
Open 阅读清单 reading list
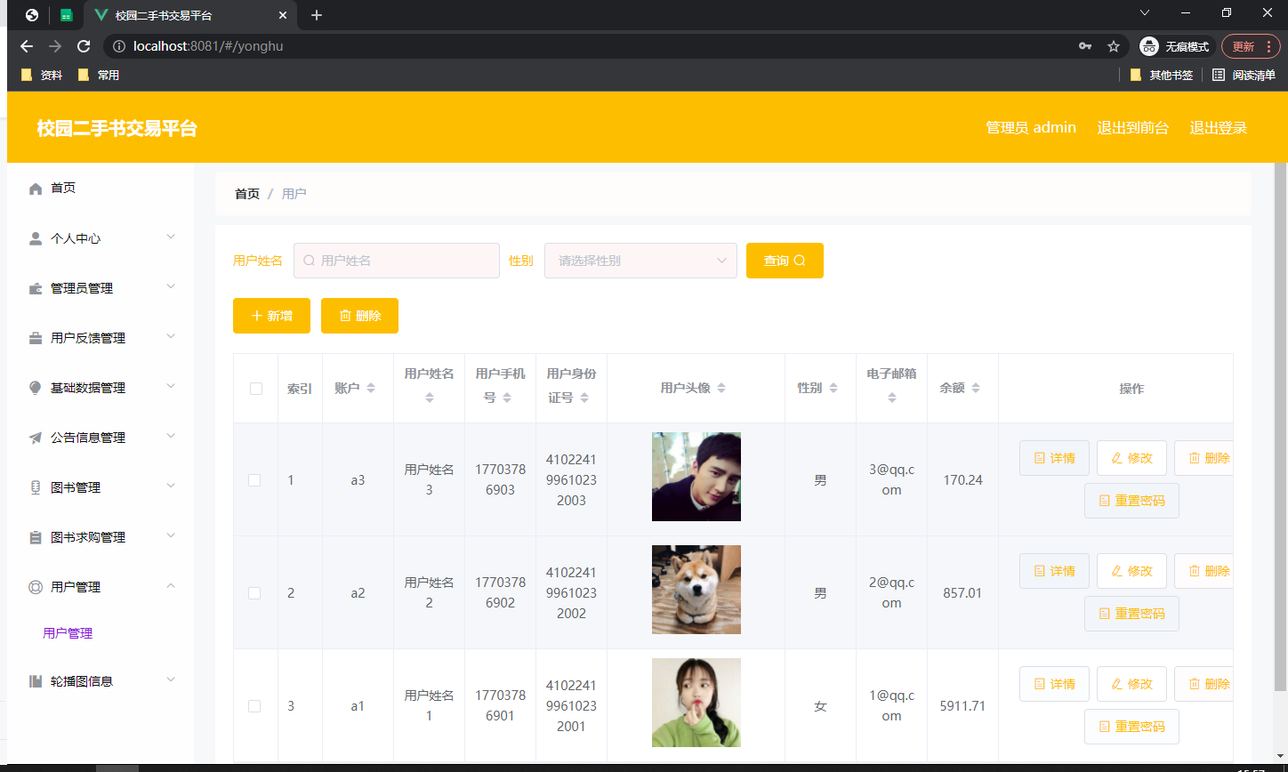(x=1244, y=76)
